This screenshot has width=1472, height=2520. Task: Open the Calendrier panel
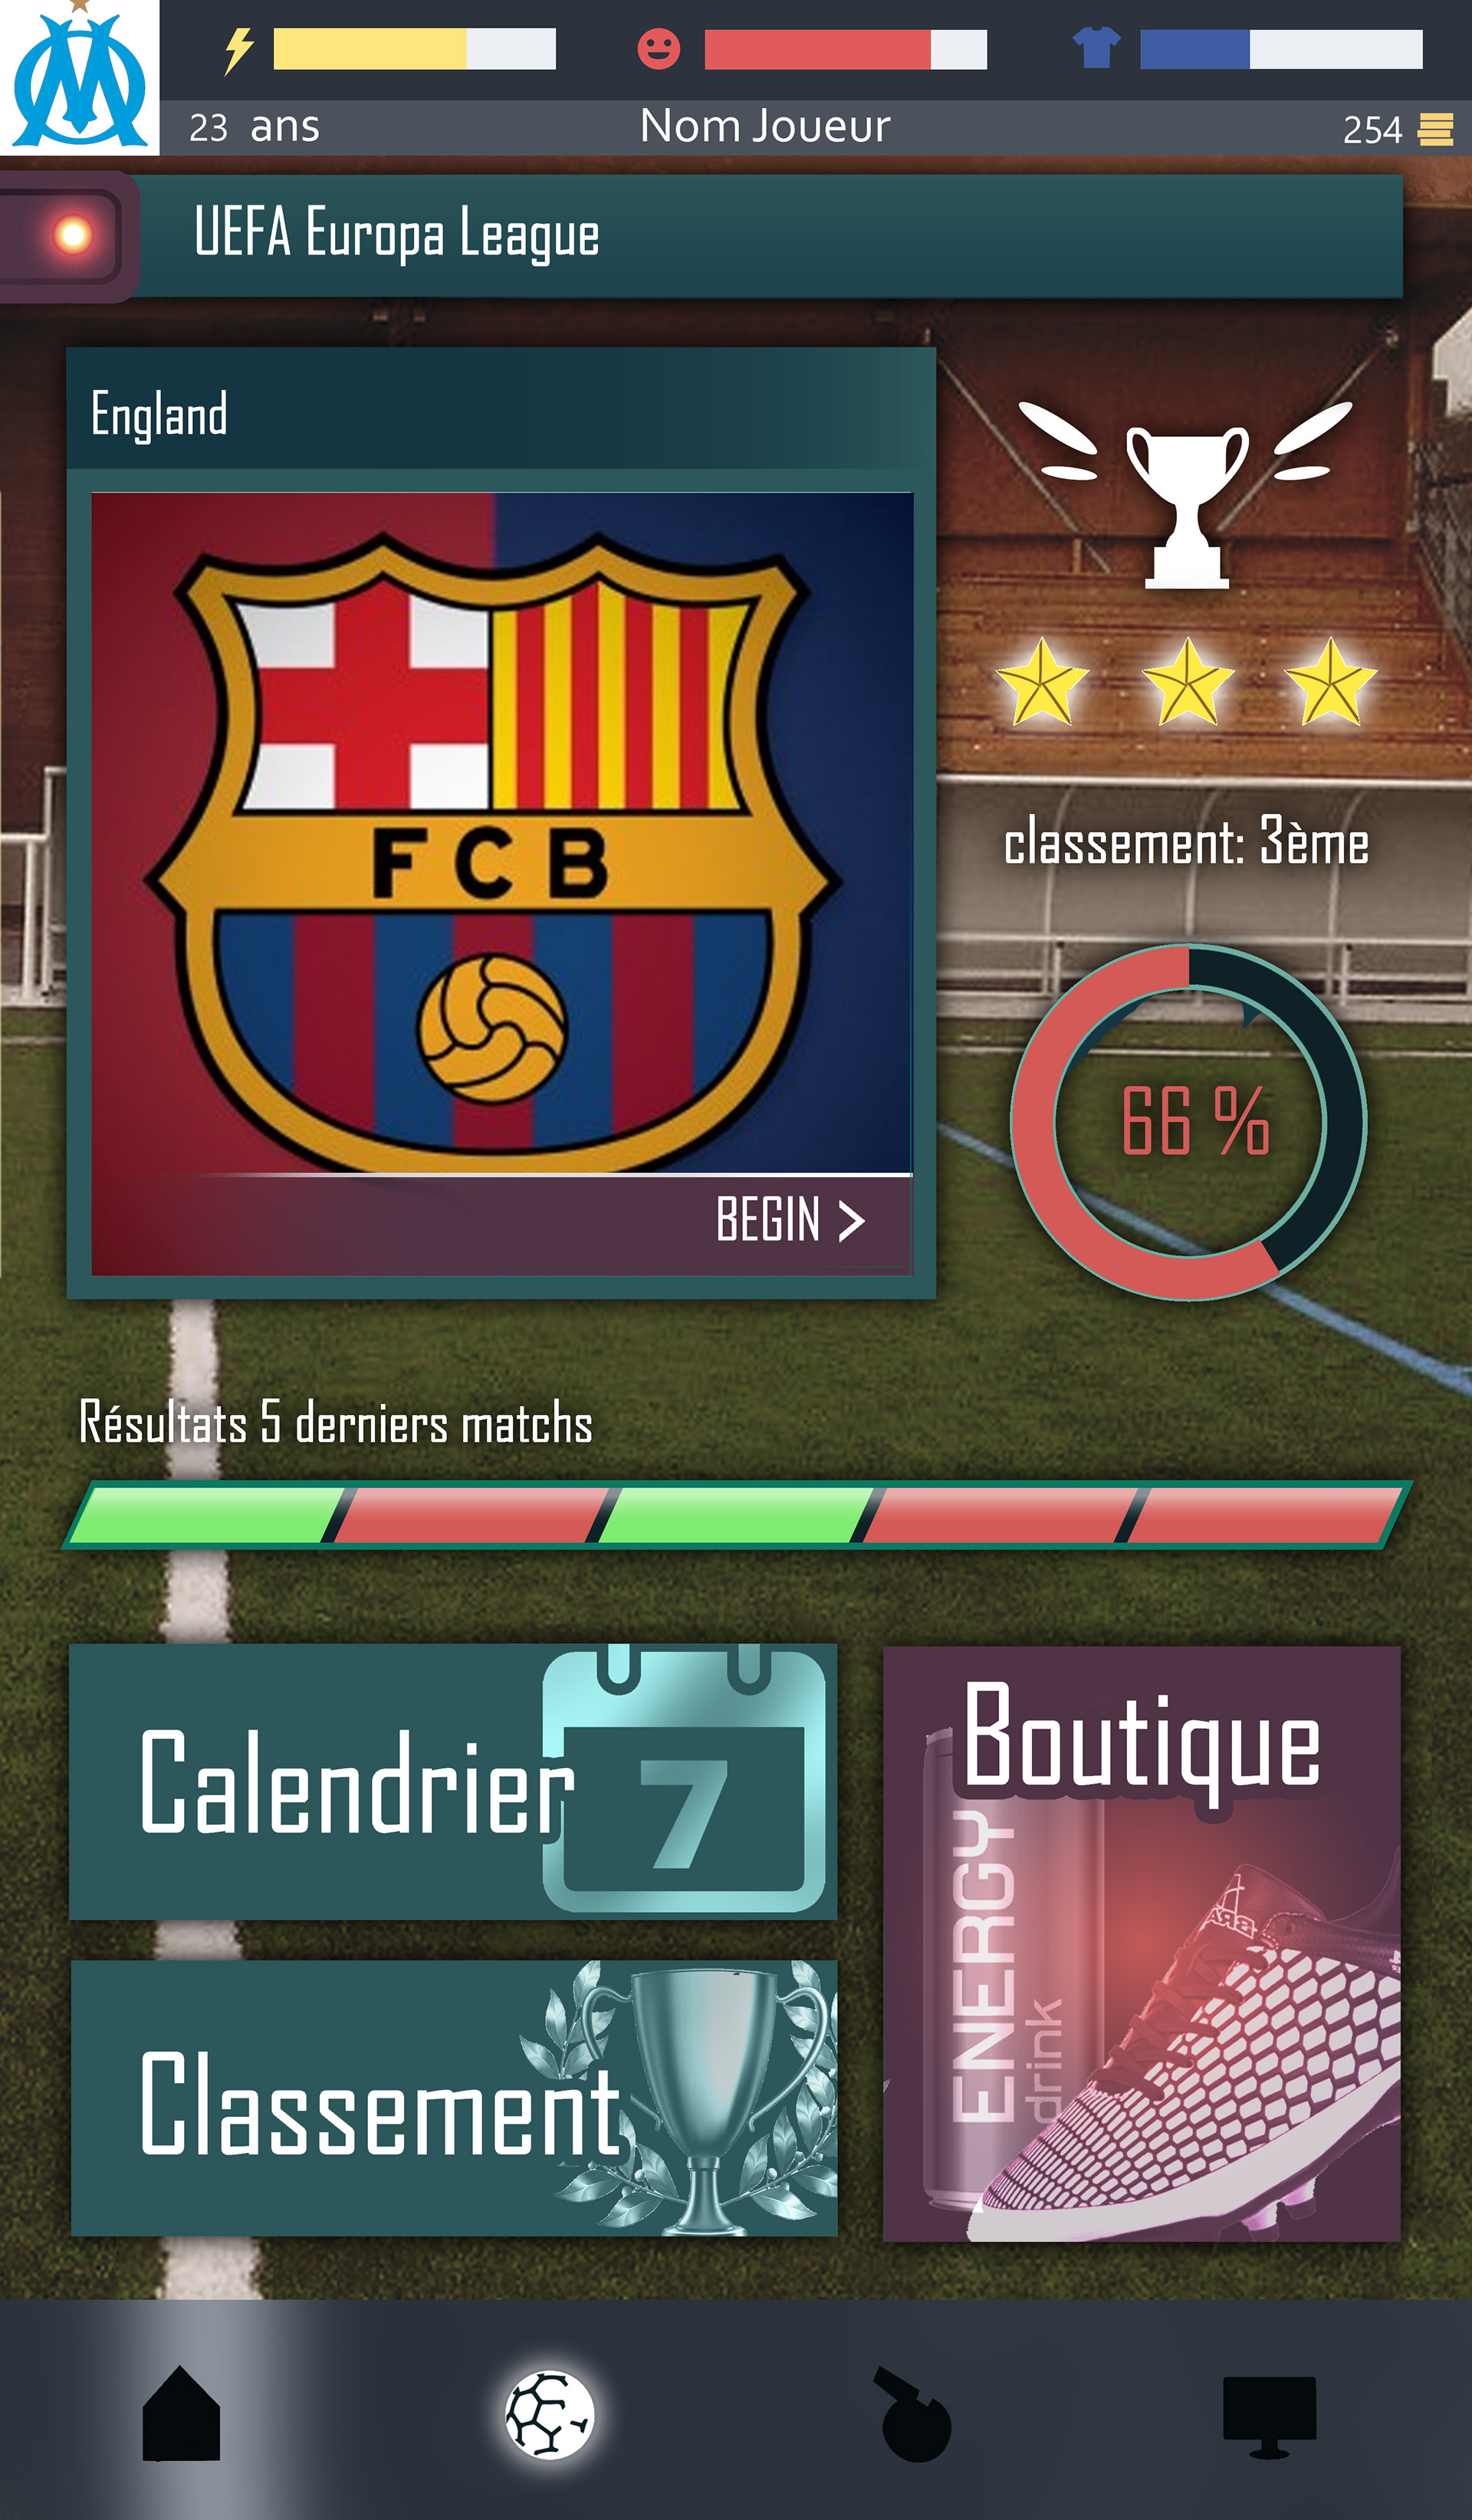pyautogui.click(x=453, y=1782)
